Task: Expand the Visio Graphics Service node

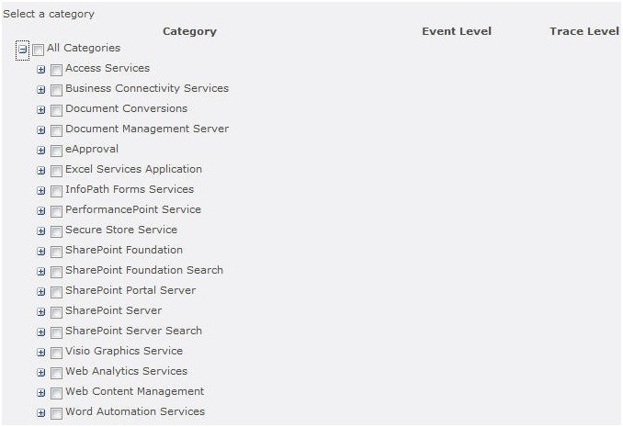Action: (41, 353)
